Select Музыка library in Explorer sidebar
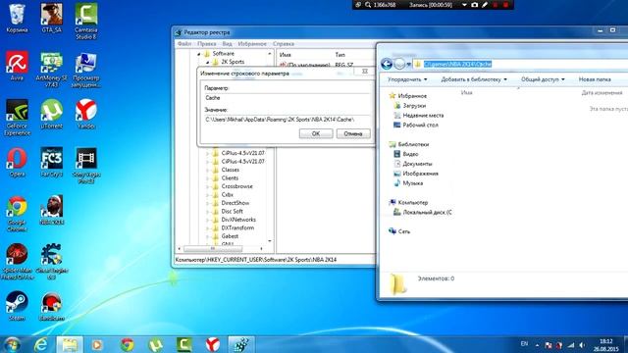This screenshot has height=353, width=628. 412,183
